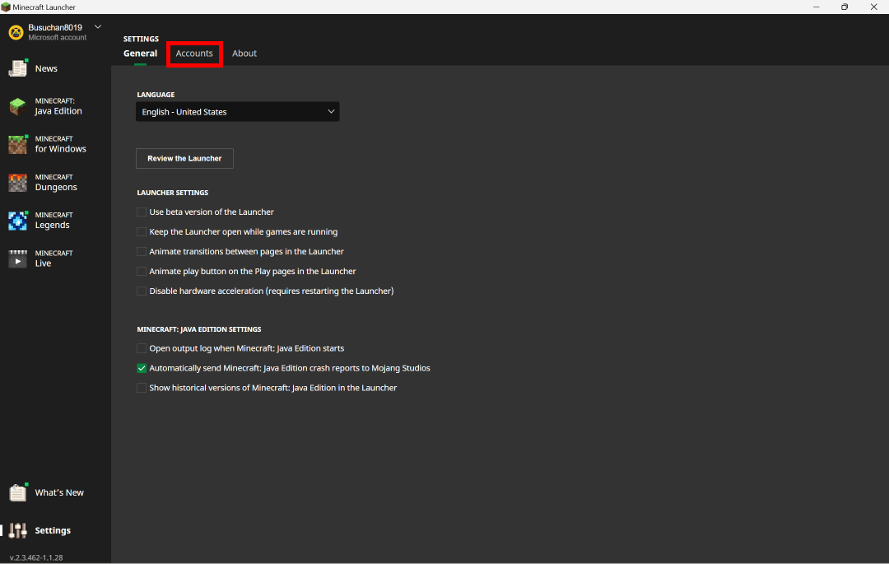Open the Language dropdown

click(238, 112)
